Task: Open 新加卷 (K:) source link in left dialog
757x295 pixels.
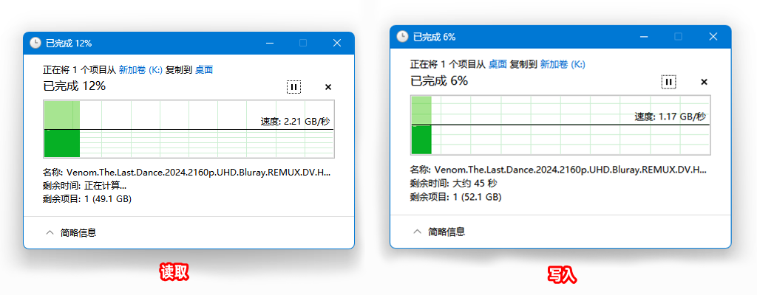Action: pyautogui.click(x=140, y=70)
